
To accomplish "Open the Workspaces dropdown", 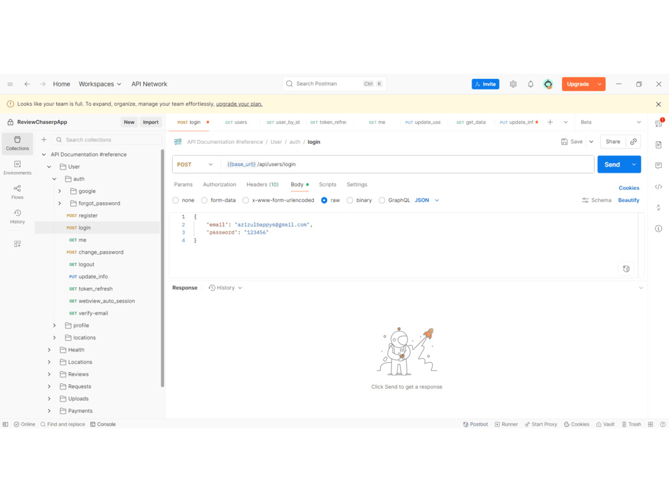I will click(100, 84).
